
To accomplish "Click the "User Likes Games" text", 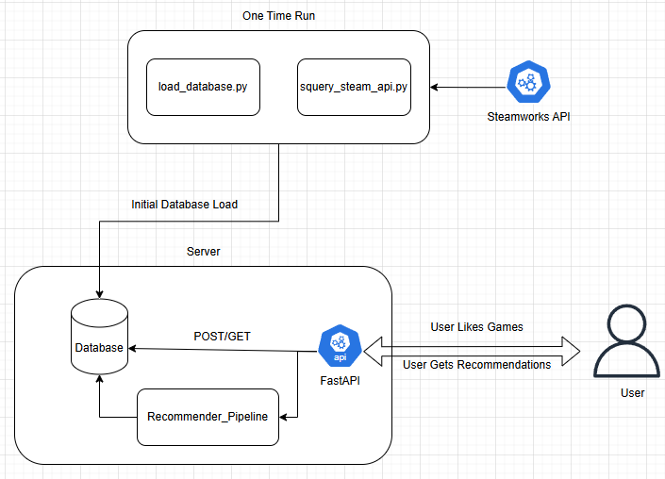I will point(476,326).
